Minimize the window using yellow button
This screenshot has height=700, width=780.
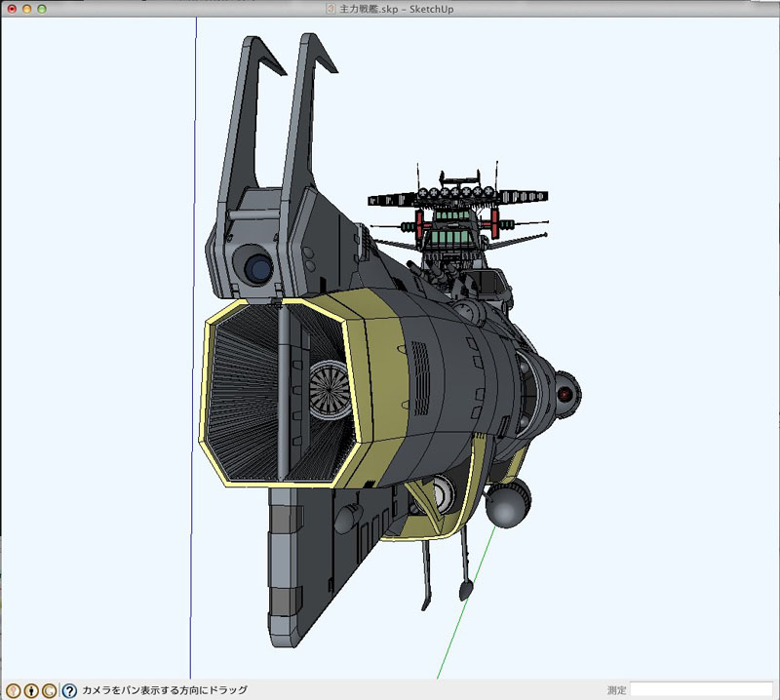[x=26, y=9]
